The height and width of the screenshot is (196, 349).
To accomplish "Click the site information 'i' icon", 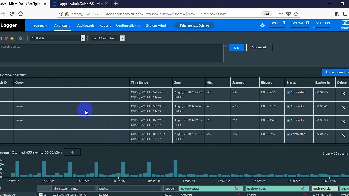I will pos(61,14).
